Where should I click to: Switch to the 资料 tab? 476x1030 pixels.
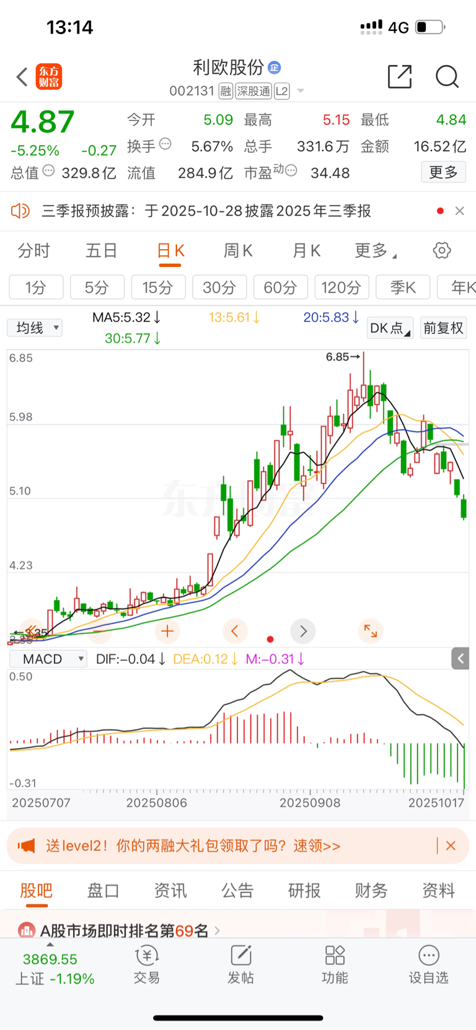point(438,891)
